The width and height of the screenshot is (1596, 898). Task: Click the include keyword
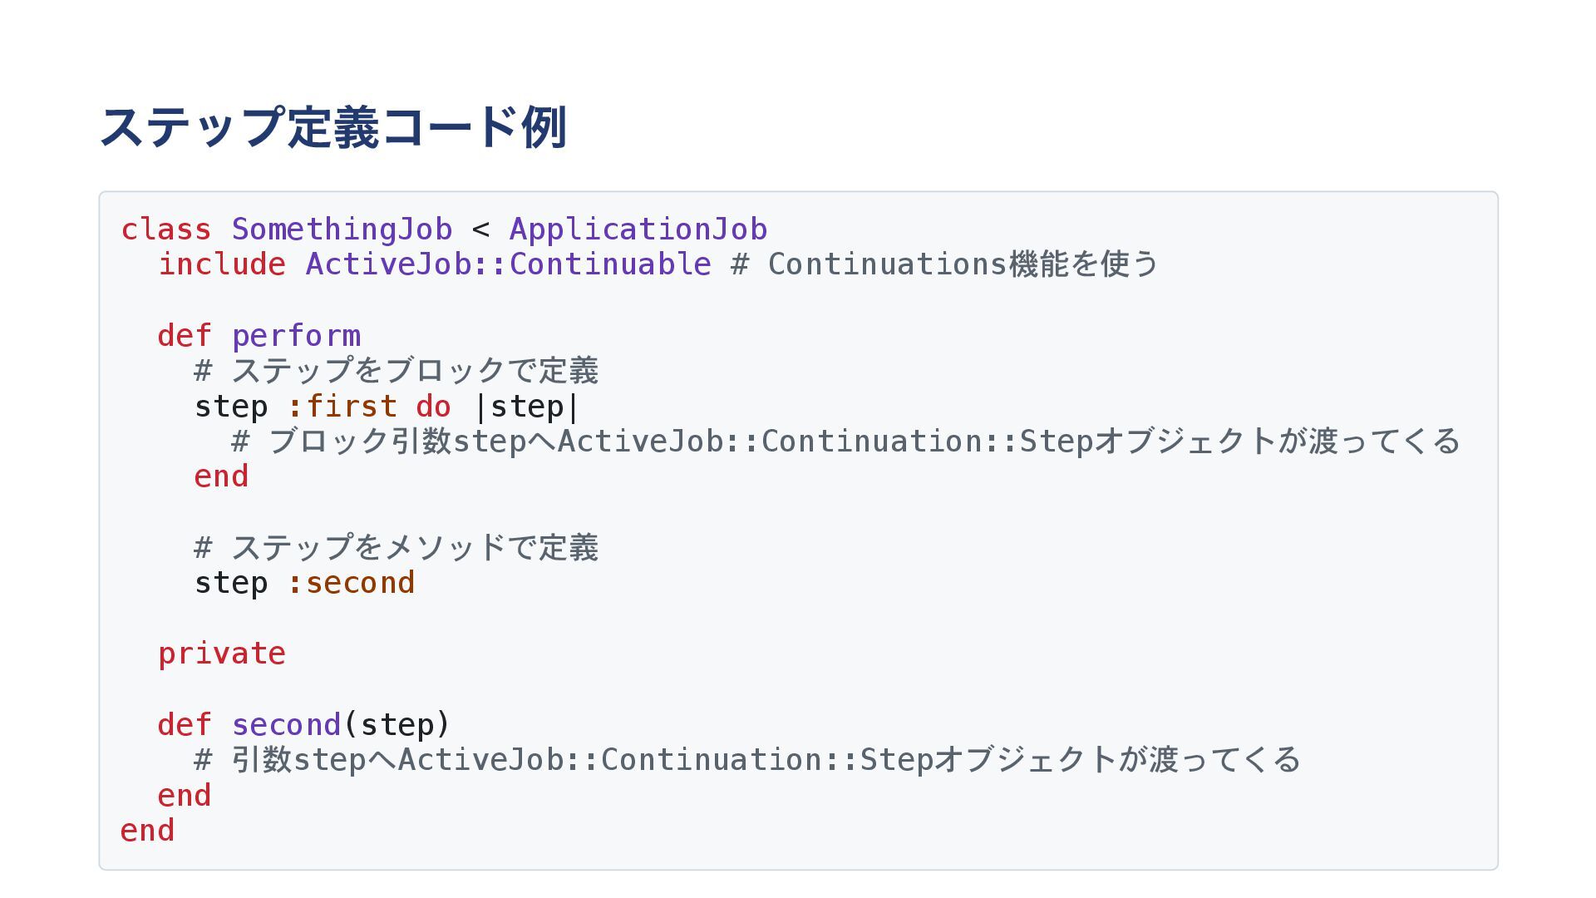221,264
